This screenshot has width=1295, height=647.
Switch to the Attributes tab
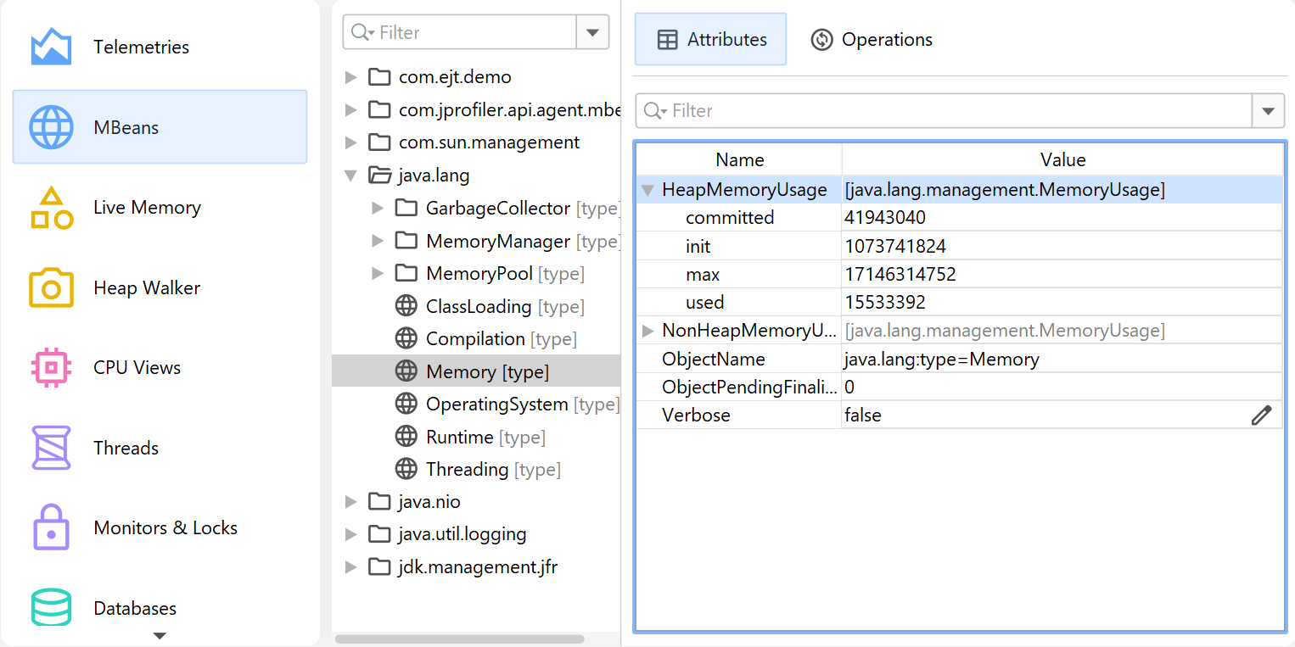pyautogui.click(x=711, y=40)
